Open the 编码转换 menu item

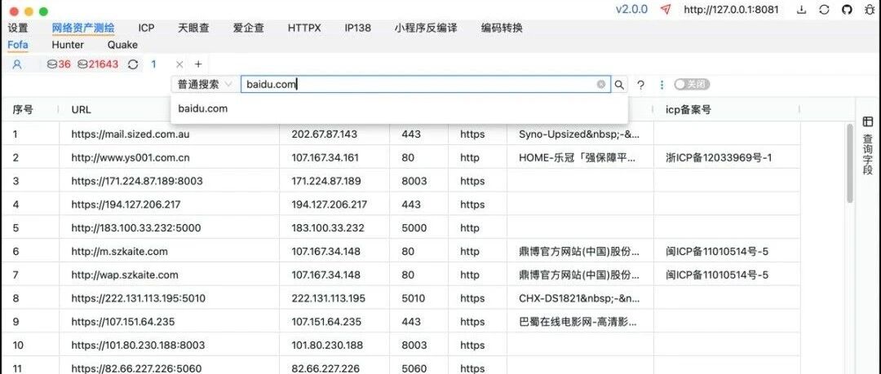point(502,28)
